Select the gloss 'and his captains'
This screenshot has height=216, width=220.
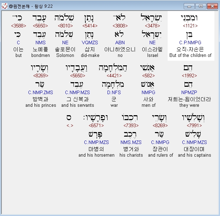pyautogui.click(x=194, y=155)
